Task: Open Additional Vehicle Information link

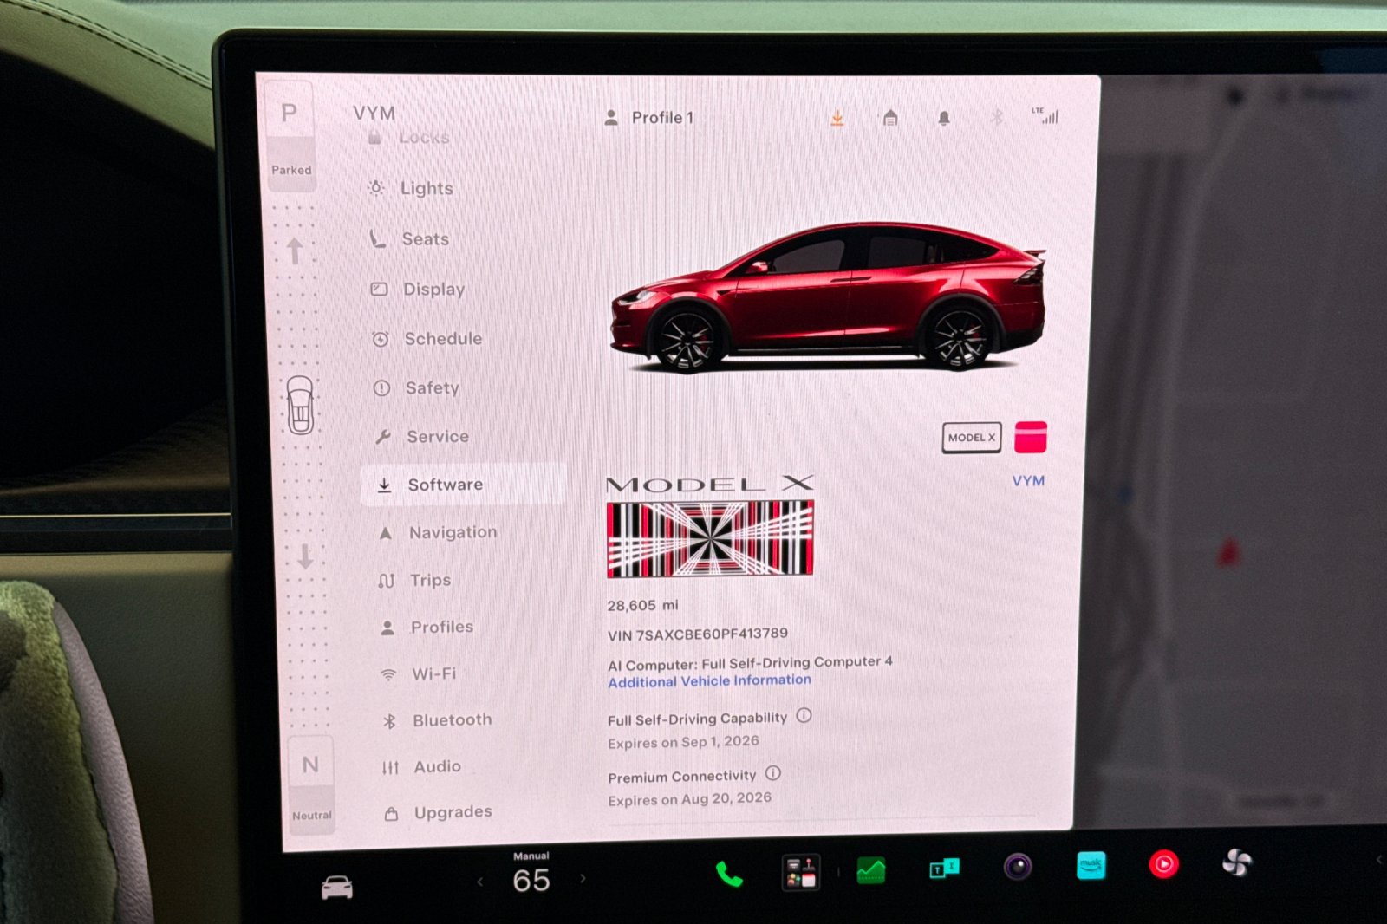Action: point(710,681)
